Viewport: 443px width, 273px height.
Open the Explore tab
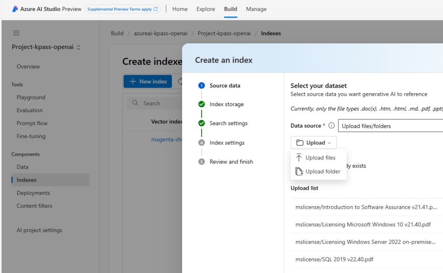[x=205, y=9]
